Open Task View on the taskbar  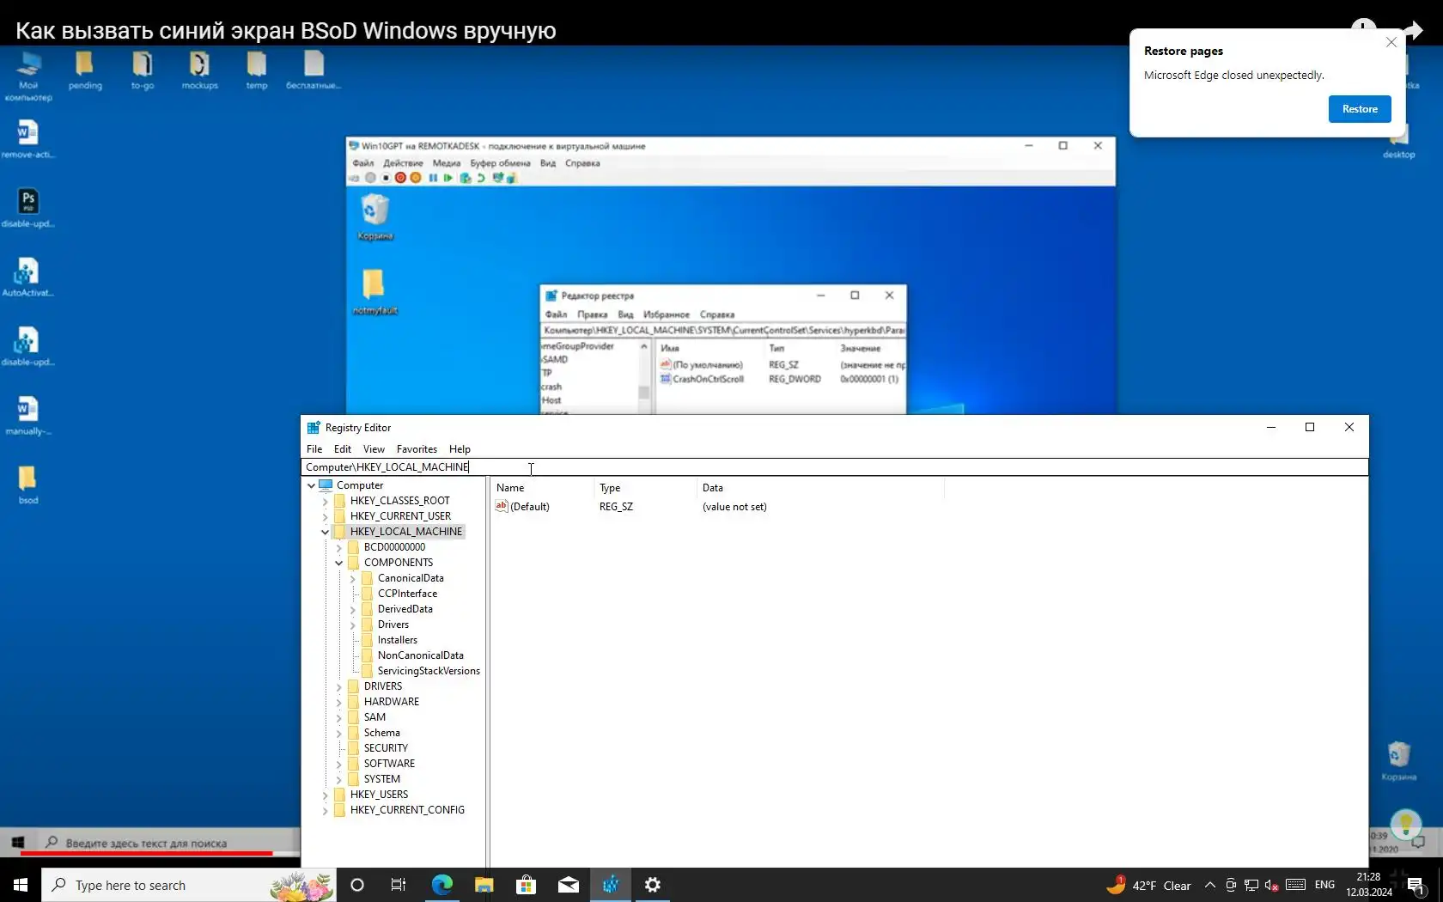pyautogui.click(x=399, y=885)
